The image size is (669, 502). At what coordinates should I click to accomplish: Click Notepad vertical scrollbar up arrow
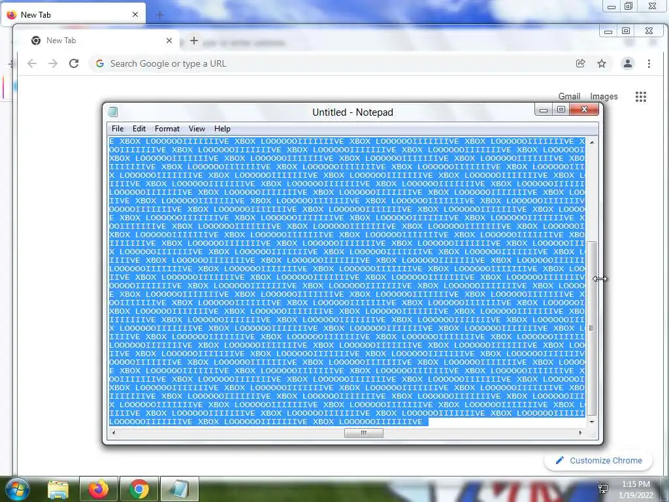[x=592, y=142]
